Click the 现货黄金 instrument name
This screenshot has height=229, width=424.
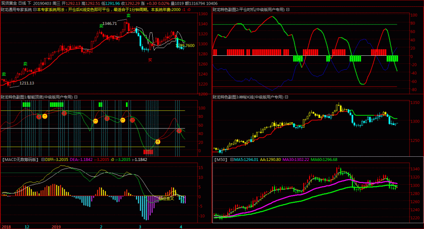pos(9,3)
